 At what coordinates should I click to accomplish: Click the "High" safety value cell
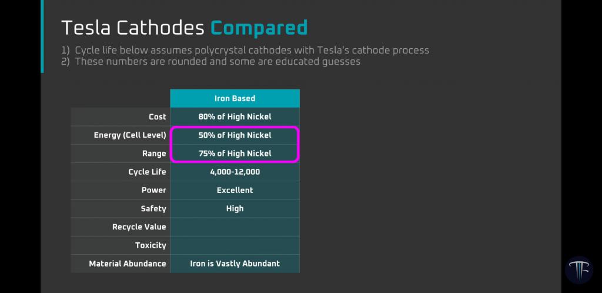coord(235,208)
